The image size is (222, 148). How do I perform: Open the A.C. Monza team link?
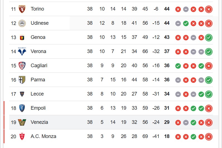(x=44, y=136)
